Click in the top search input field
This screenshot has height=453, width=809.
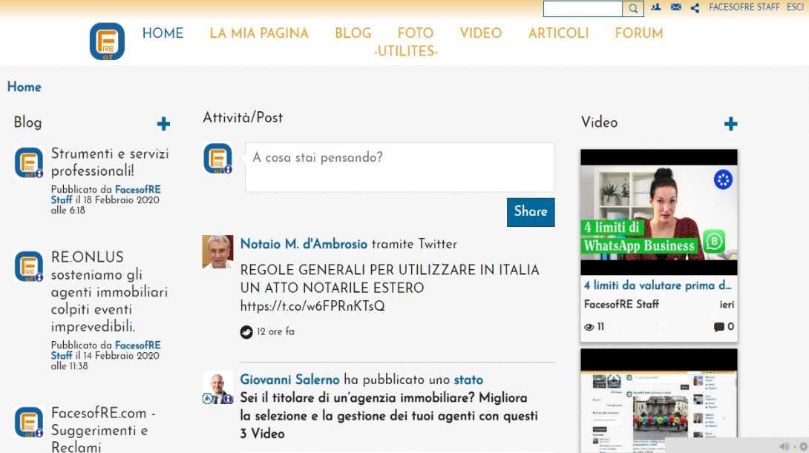click(x=583, y=8)
